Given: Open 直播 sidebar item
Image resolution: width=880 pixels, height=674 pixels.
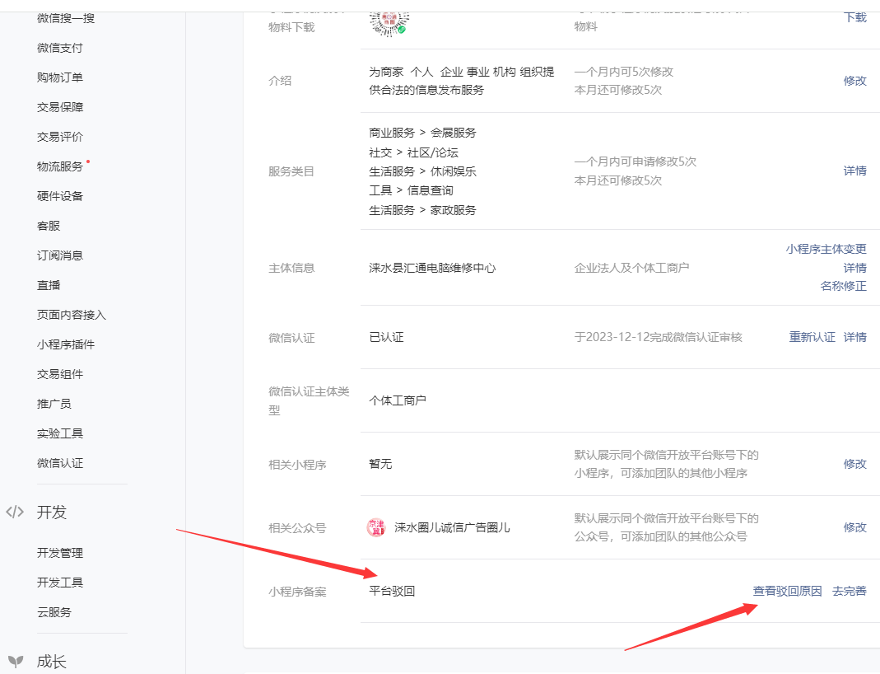Looking at the screenshot, I should 49,285.
